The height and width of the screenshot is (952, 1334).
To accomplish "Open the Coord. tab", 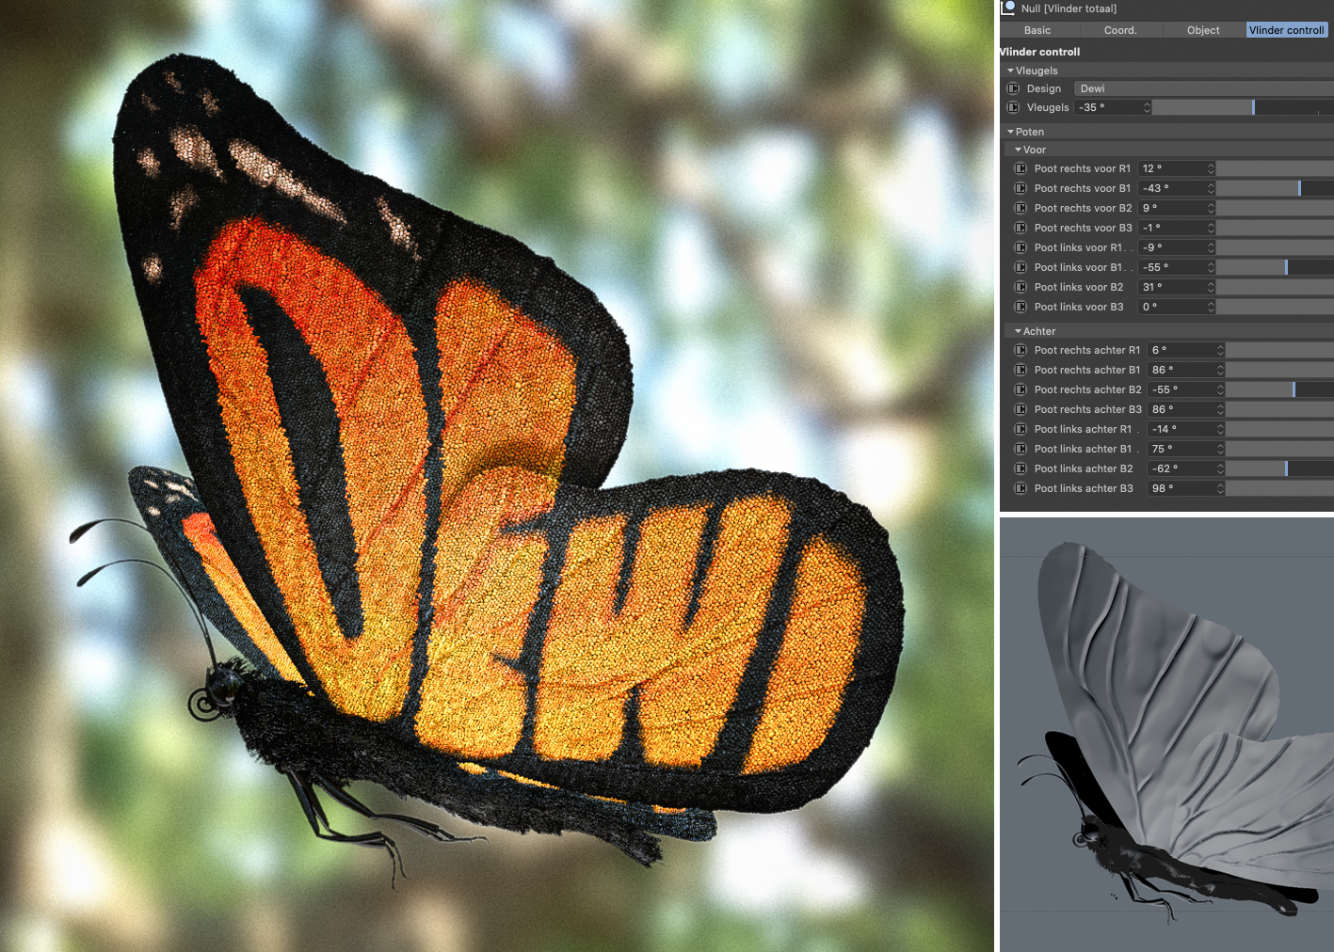I will click(x=1120, y=30).
